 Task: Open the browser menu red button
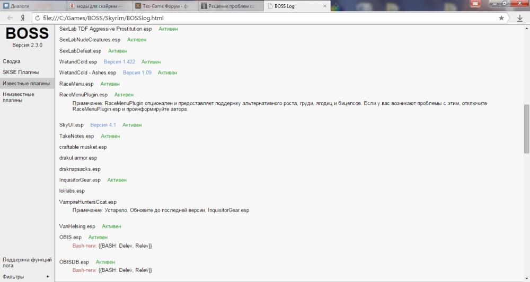click(475, 4)
